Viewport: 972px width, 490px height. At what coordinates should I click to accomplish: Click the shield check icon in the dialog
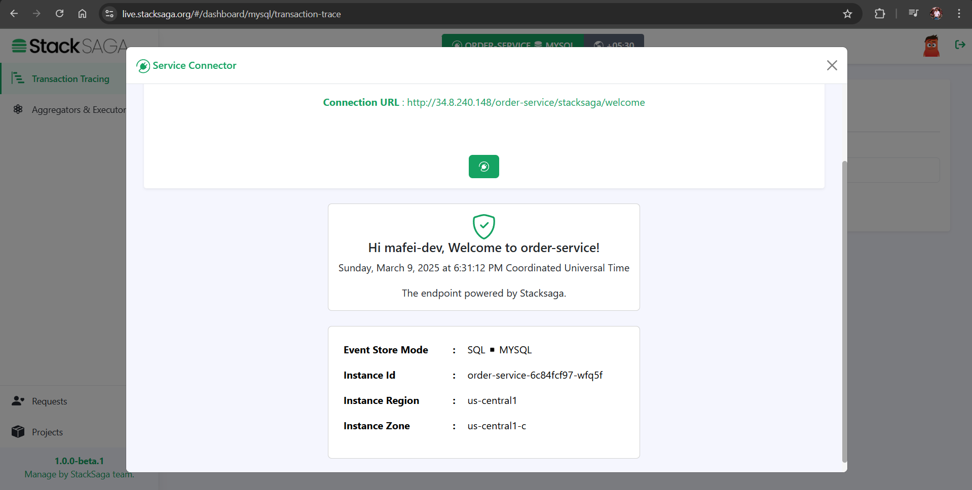click(483, 226)
